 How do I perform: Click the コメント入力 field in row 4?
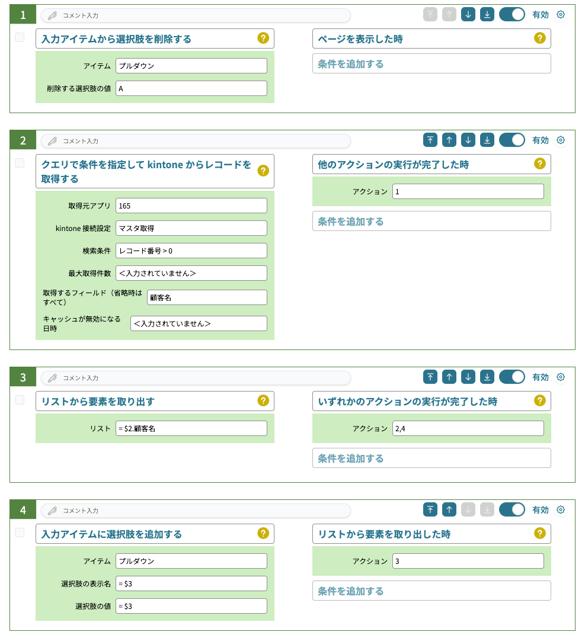pyautogui.click(x=196, y=510)
